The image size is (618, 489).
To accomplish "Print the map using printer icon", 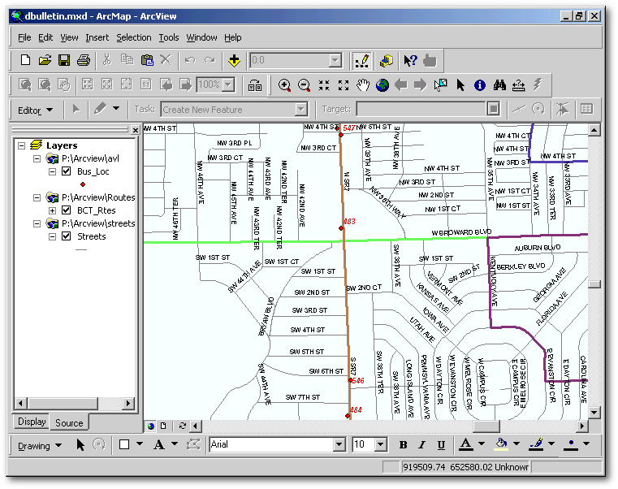I will point(84,60).
